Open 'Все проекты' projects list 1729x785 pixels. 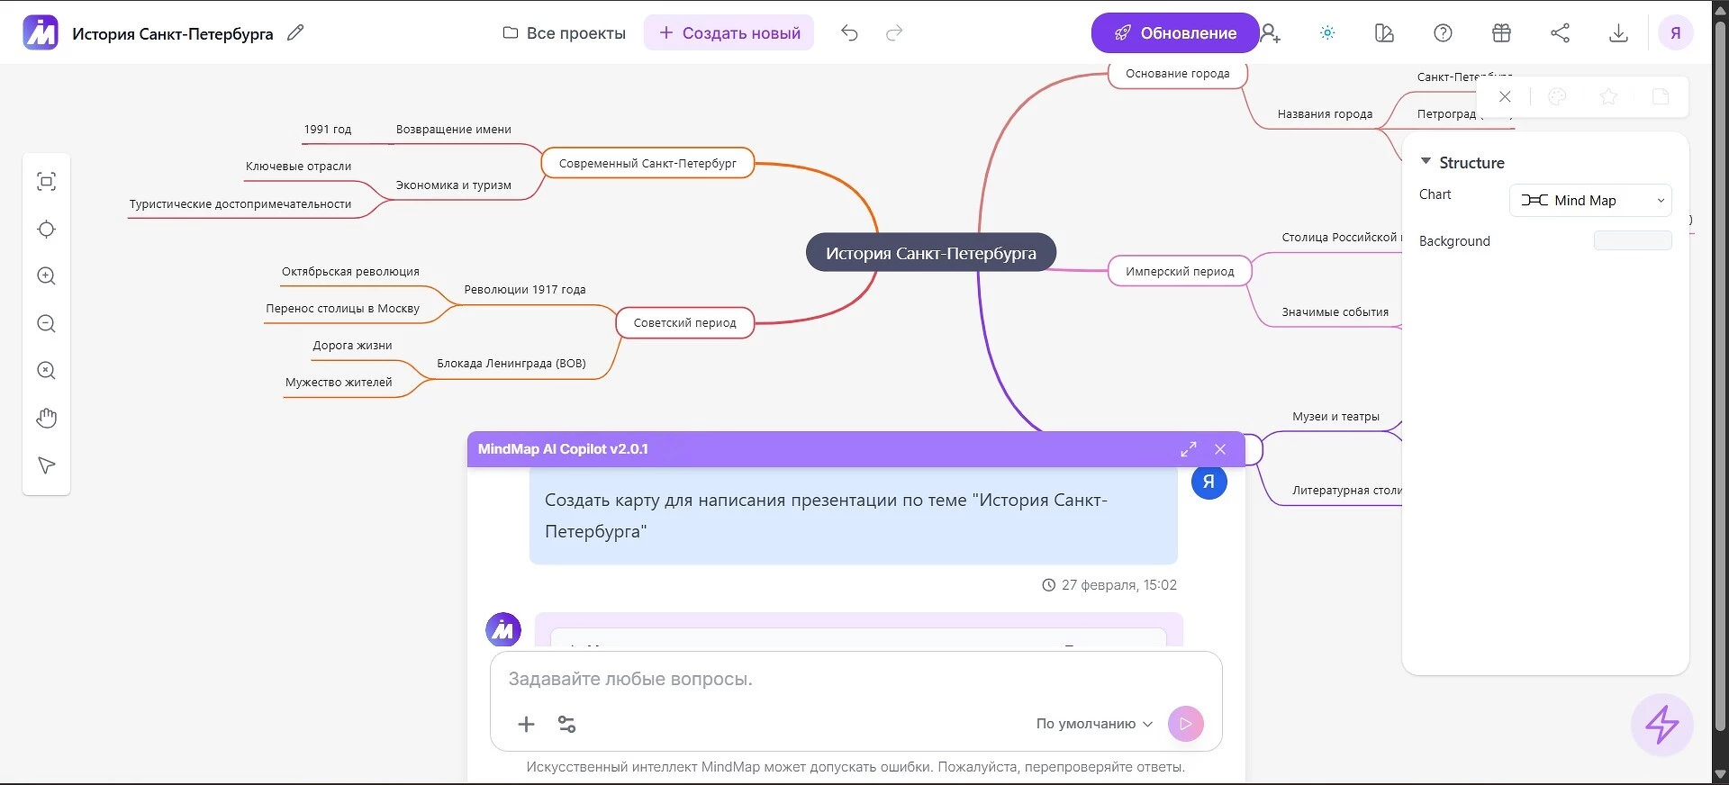click(565, 33)
